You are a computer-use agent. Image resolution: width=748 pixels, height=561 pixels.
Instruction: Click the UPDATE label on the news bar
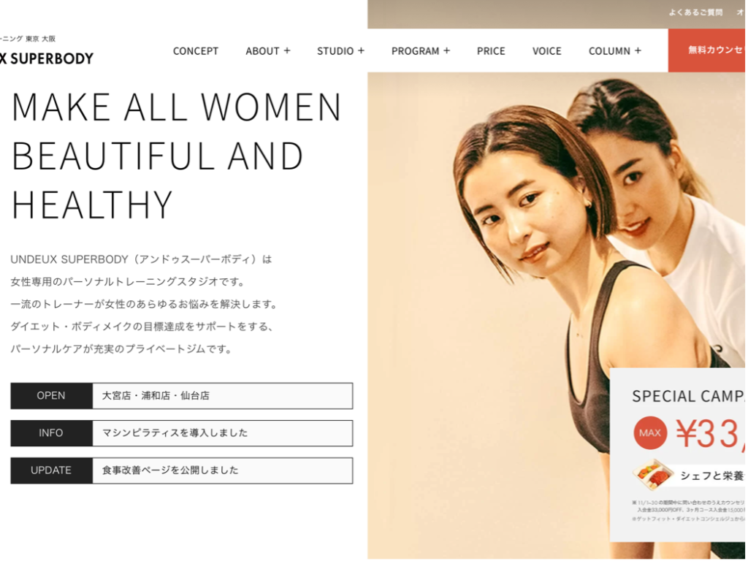tap(51, 470)
